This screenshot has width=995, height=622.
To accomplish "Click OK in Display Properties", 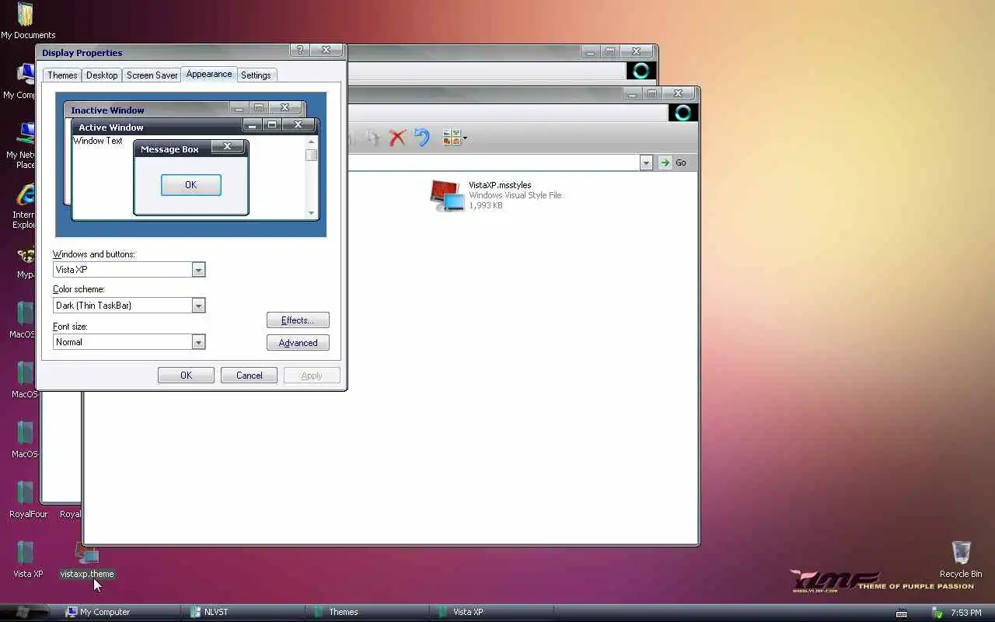I will 186,376.
